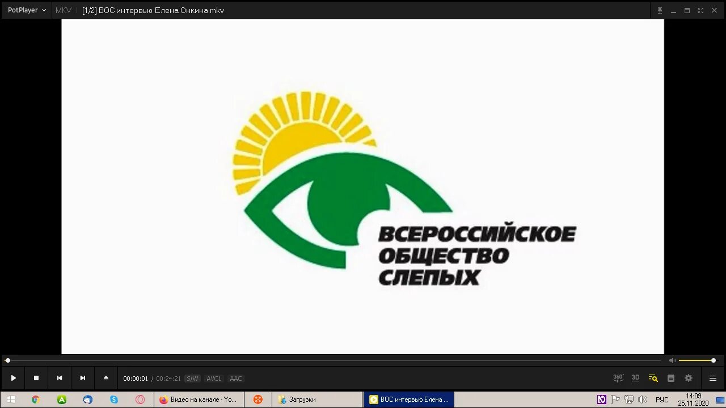The width and height of the screenshot is (726, 408).
Task: Click the elapsed time 00:00:01
Action: [136, 379]
